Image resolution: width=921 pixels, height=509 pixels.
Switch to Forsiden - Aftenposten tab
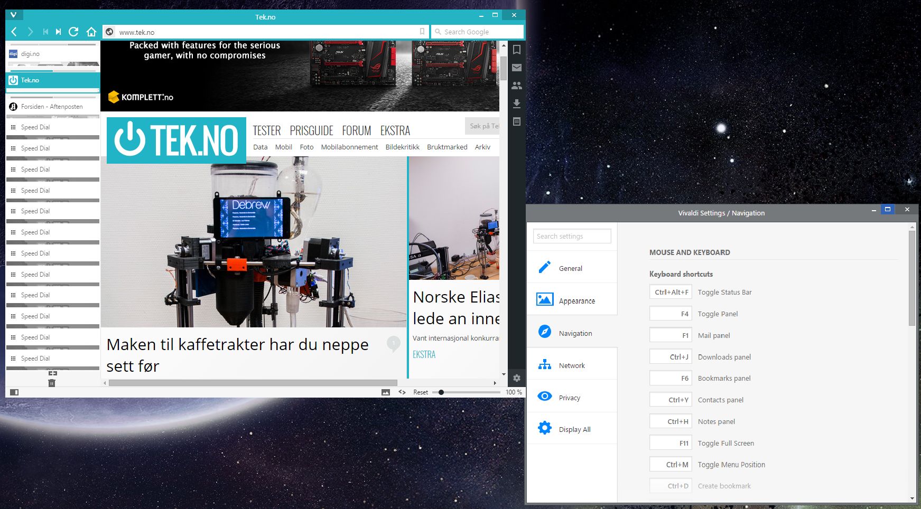pyautogui.click(x=53, y=107)
